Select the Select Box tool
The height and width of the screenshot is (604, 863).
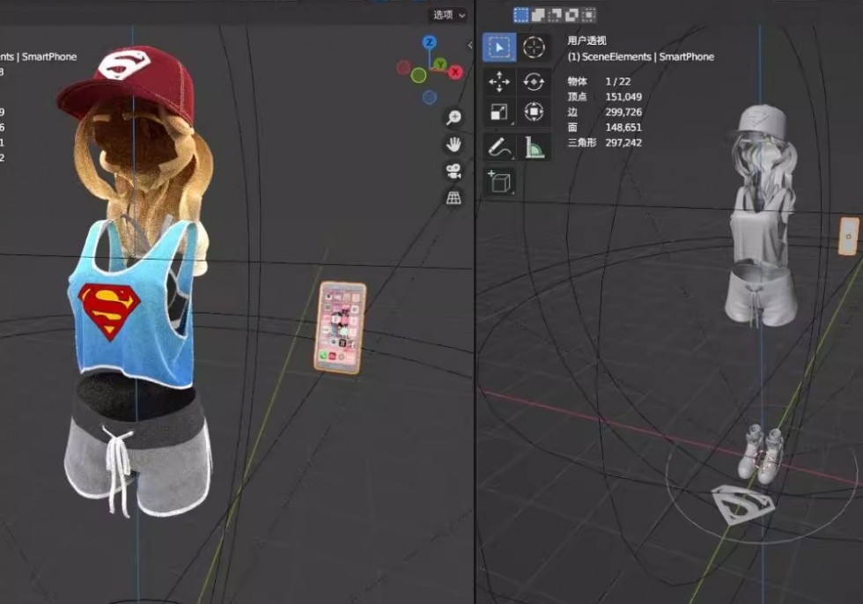click(499, 48)
